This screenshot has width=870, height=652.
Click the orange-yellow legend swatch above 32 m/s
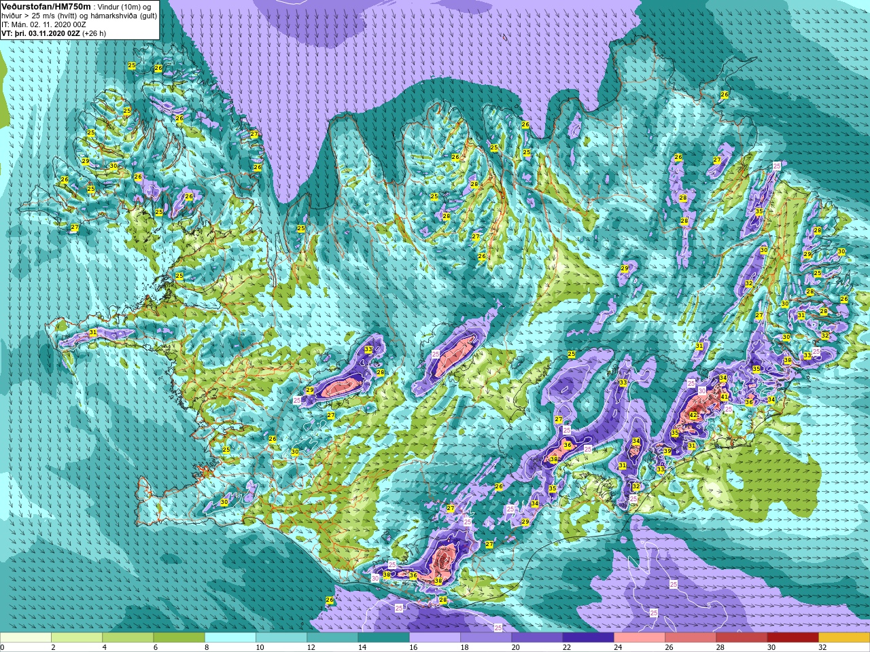coord(844,638)
